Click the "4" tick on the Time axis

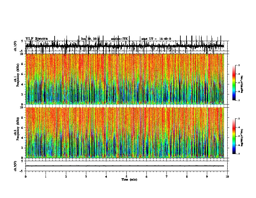pyautogui.click(x=106, y=177)
